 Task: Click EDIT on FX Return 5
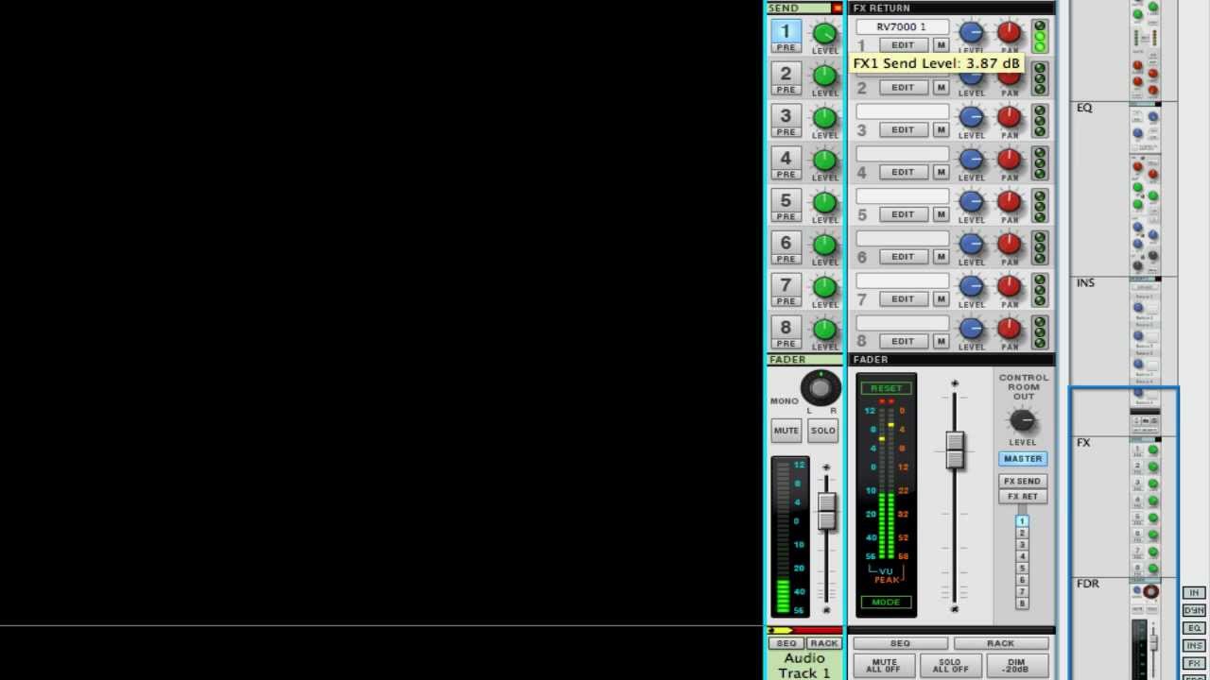903,214
